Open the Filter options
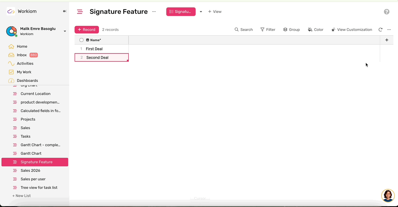 [268, 30]
